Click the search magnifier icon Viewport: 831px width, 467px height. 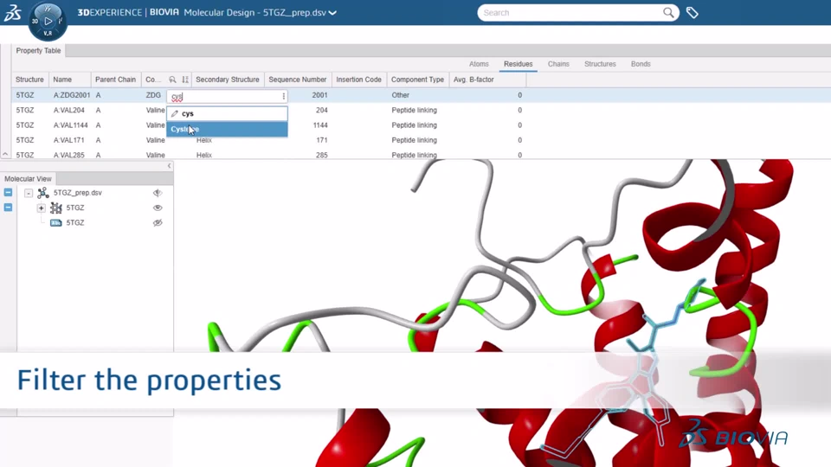coord(668,13)
